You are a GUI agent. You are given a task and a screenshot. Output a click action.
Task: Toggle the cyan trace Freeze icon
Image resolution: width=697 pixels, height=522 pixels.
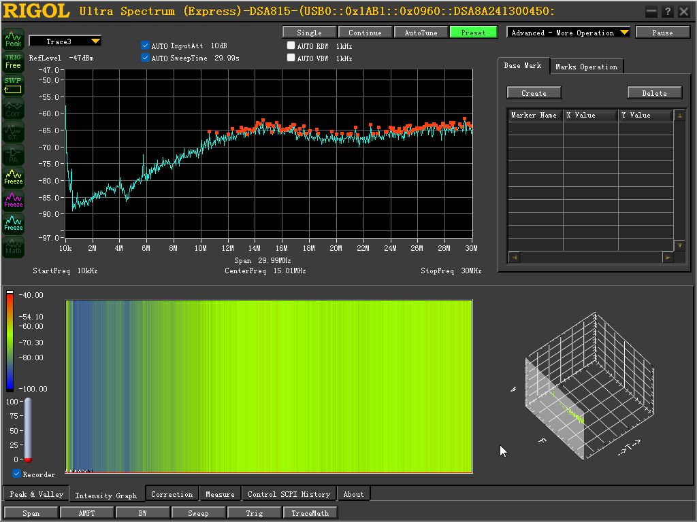[13, 223]
